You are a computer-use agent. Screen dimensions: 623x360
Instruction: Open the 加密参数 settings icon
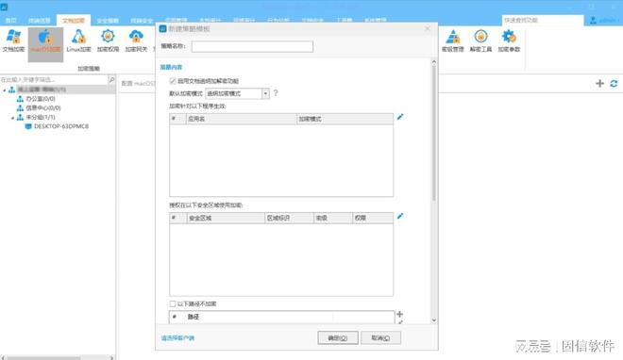click(509, 41)
